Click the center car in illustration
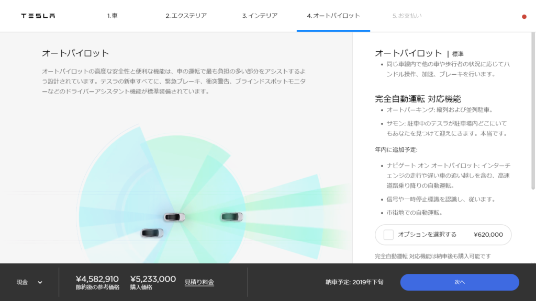This screenshot has width=536, height=301. click(174, 217)
